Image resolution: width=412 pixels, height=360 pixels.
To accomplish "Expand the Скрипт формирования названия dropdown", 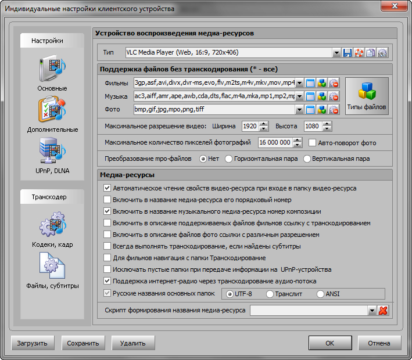I will [372, 311].
